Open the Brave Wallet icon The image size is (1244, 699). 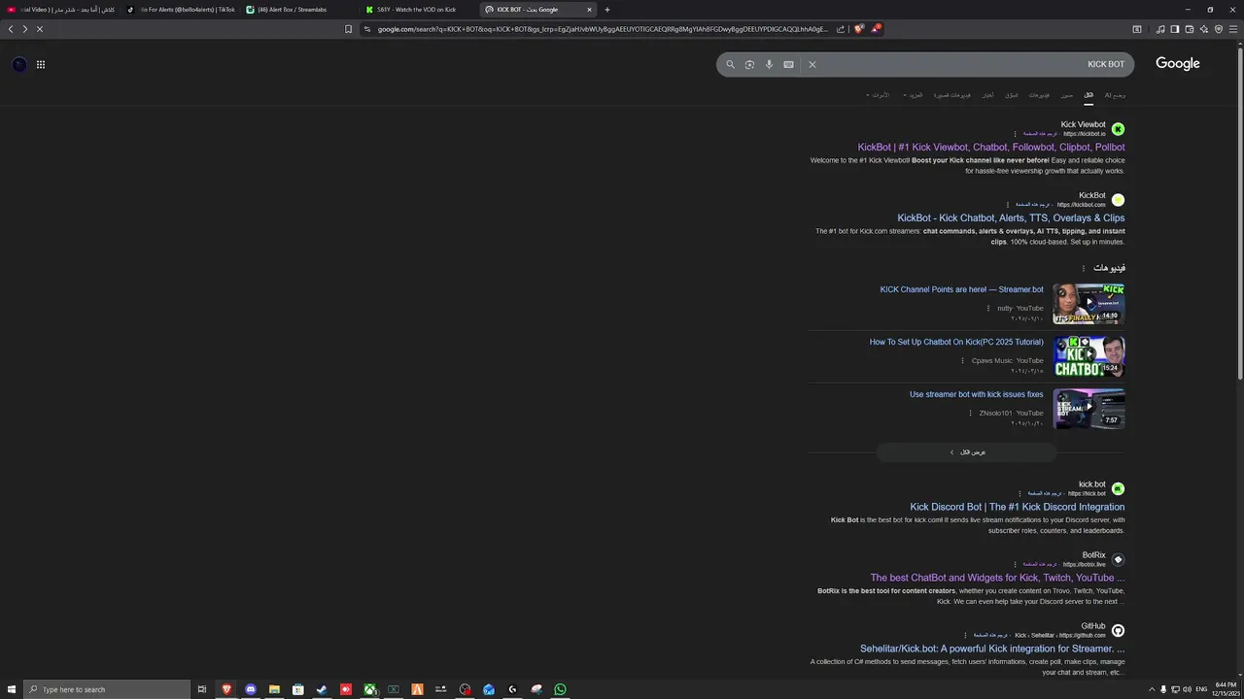(1190, 29)
